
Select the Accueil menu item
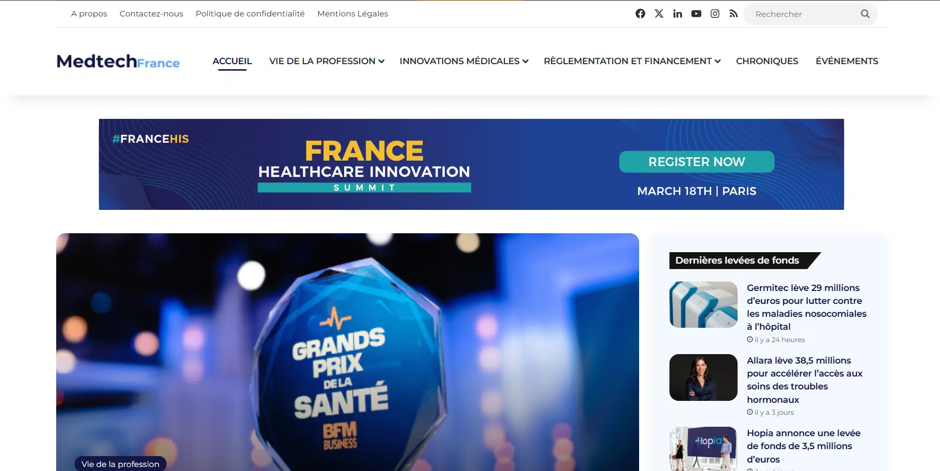tap(232, 61)
